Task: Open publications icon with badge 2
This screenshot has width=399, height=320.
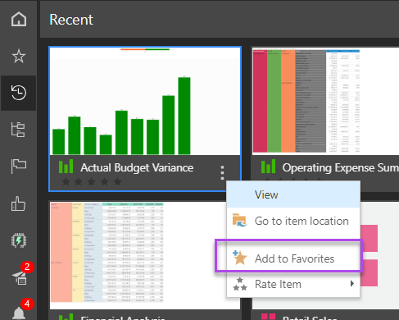Action: 20,277
